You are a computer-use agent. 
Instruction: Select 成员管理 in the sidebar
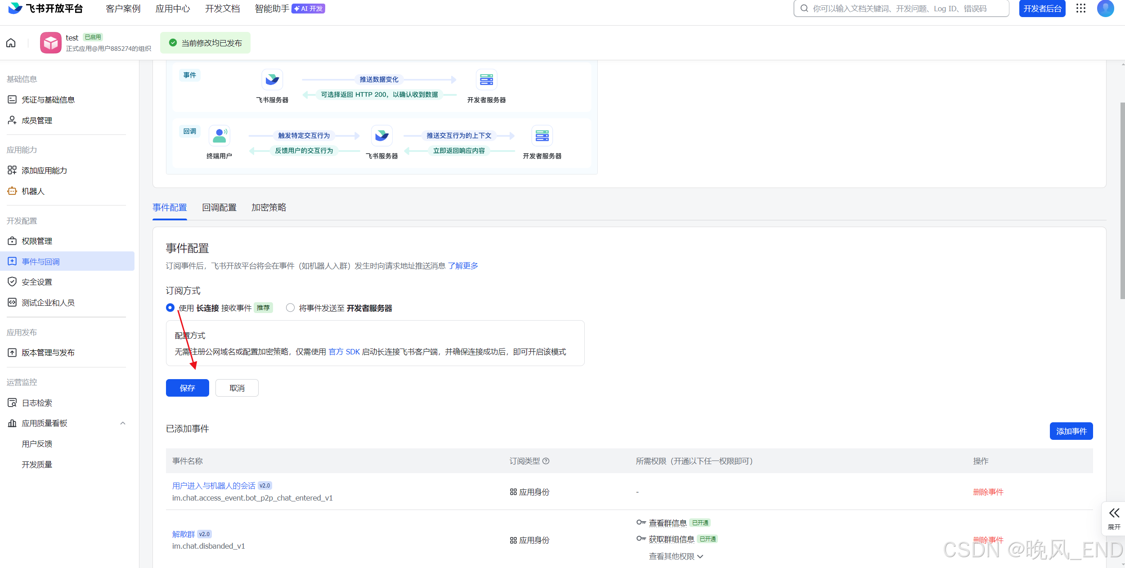(37, 120)
